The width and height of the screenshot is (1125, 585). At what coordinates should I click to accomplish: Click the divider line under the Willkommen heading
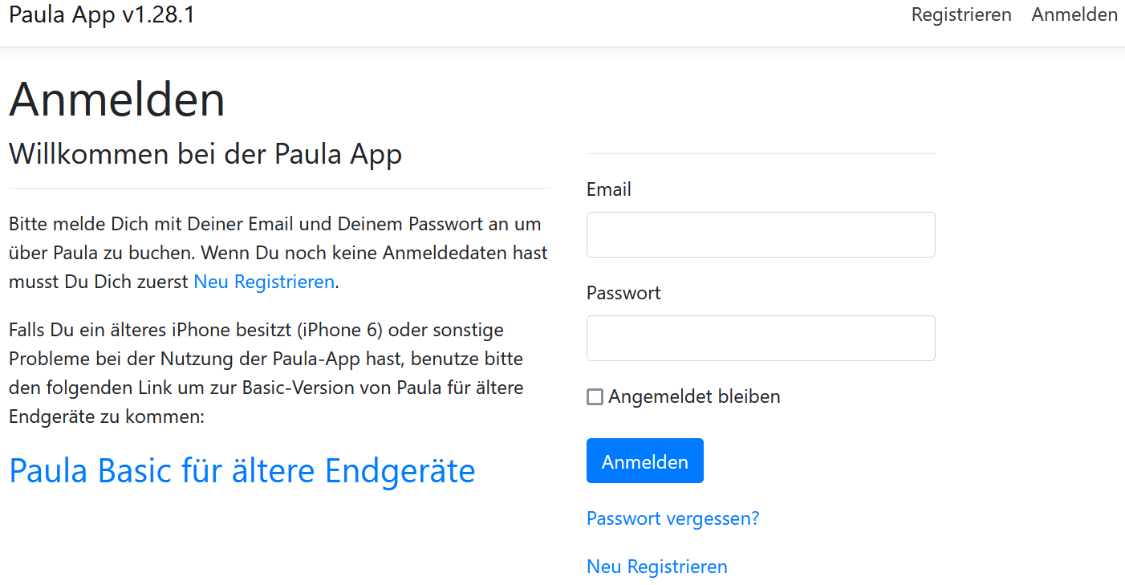(279, 188)
